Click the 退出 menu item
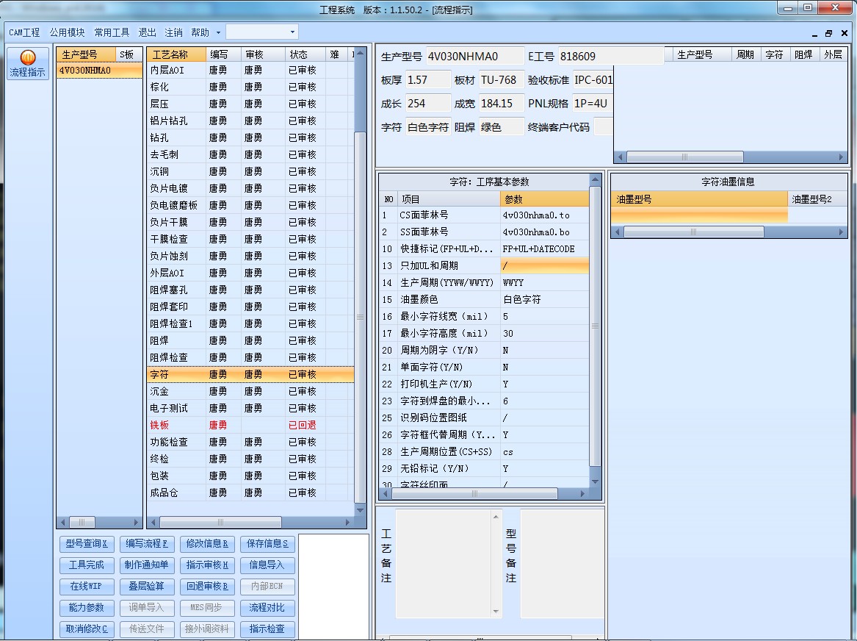Image resolution: width=857 pixels, height=641 pixels. (147, 32)
